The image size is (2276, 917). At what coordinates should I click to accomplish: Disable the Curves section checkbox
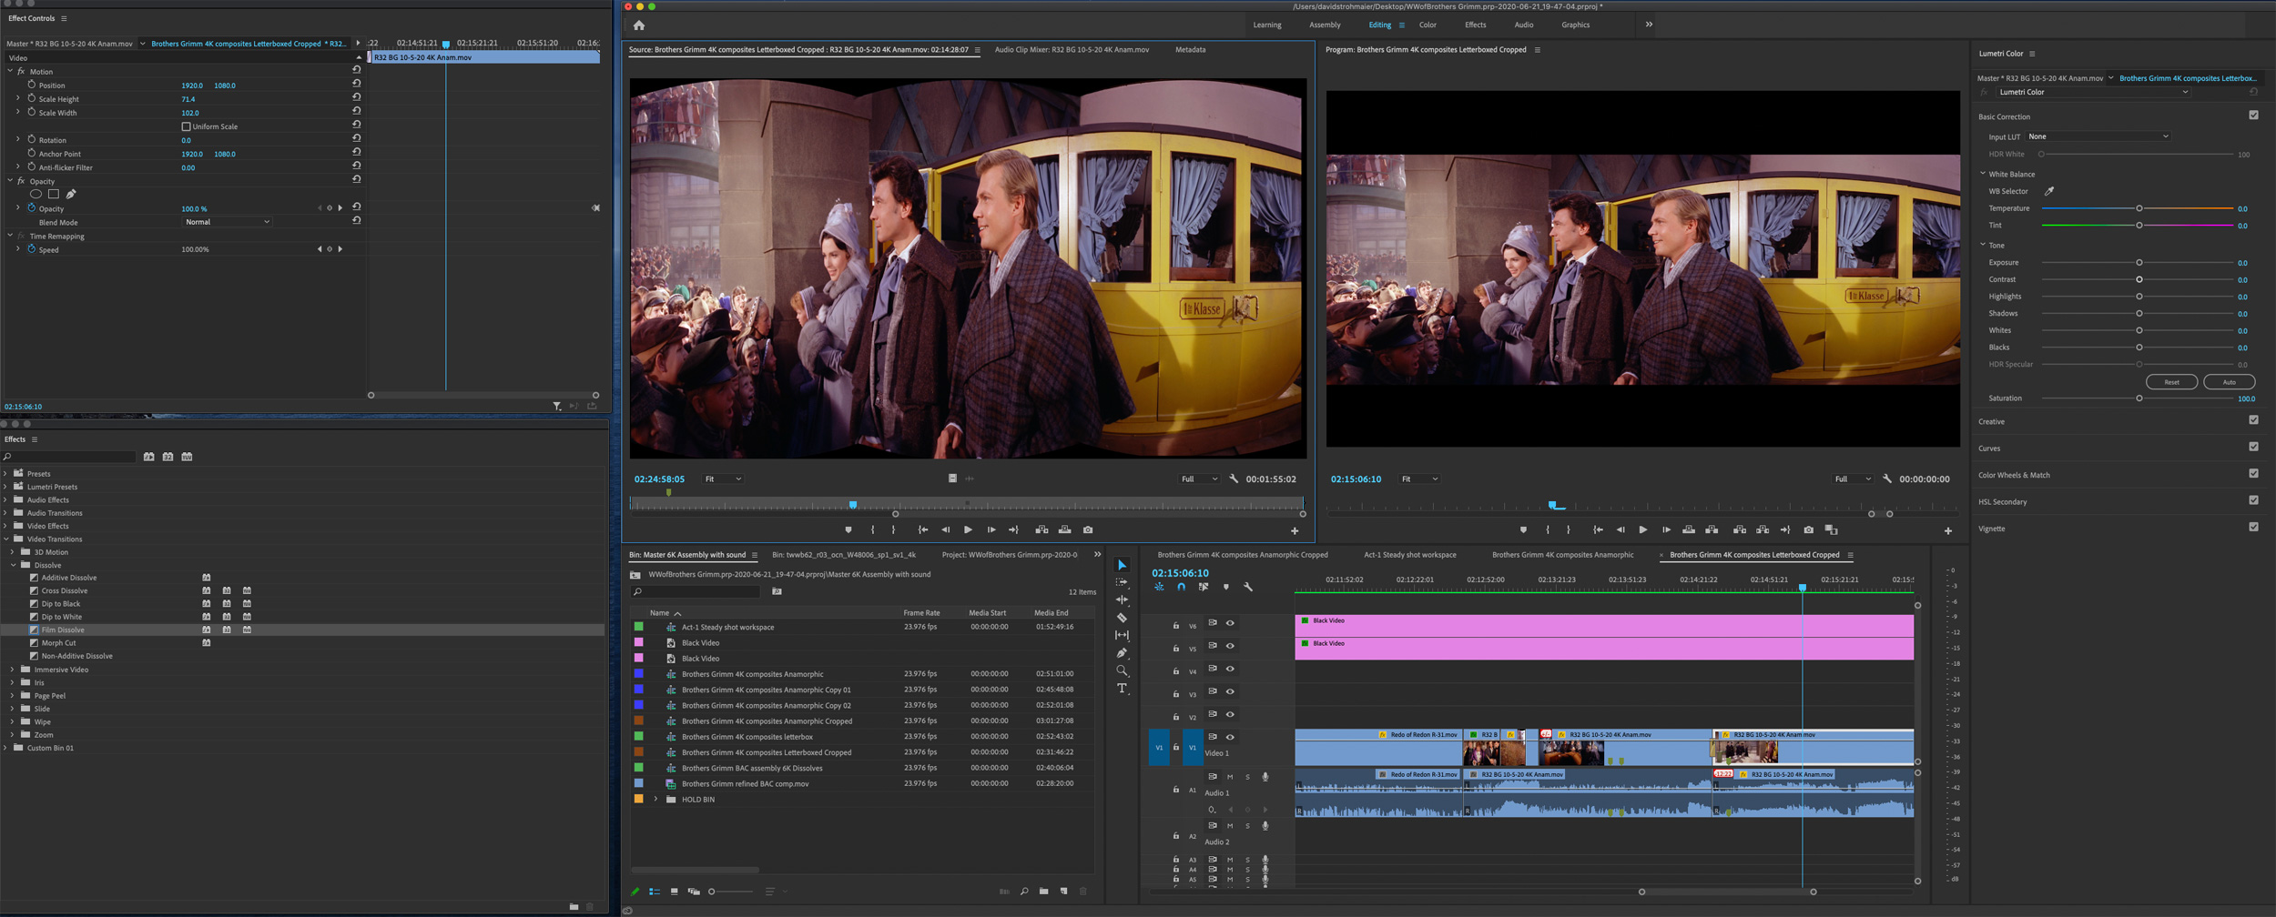click(2253, 447)
